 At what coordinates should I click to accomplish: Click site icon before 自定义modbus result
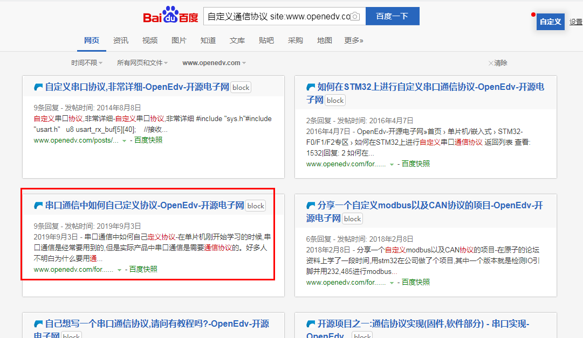click(311, 206)
